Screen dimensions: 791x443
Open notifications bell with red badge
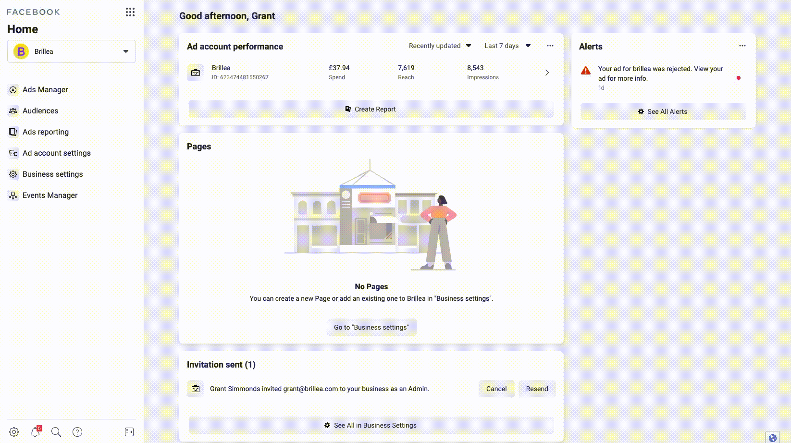click(36, 431)
